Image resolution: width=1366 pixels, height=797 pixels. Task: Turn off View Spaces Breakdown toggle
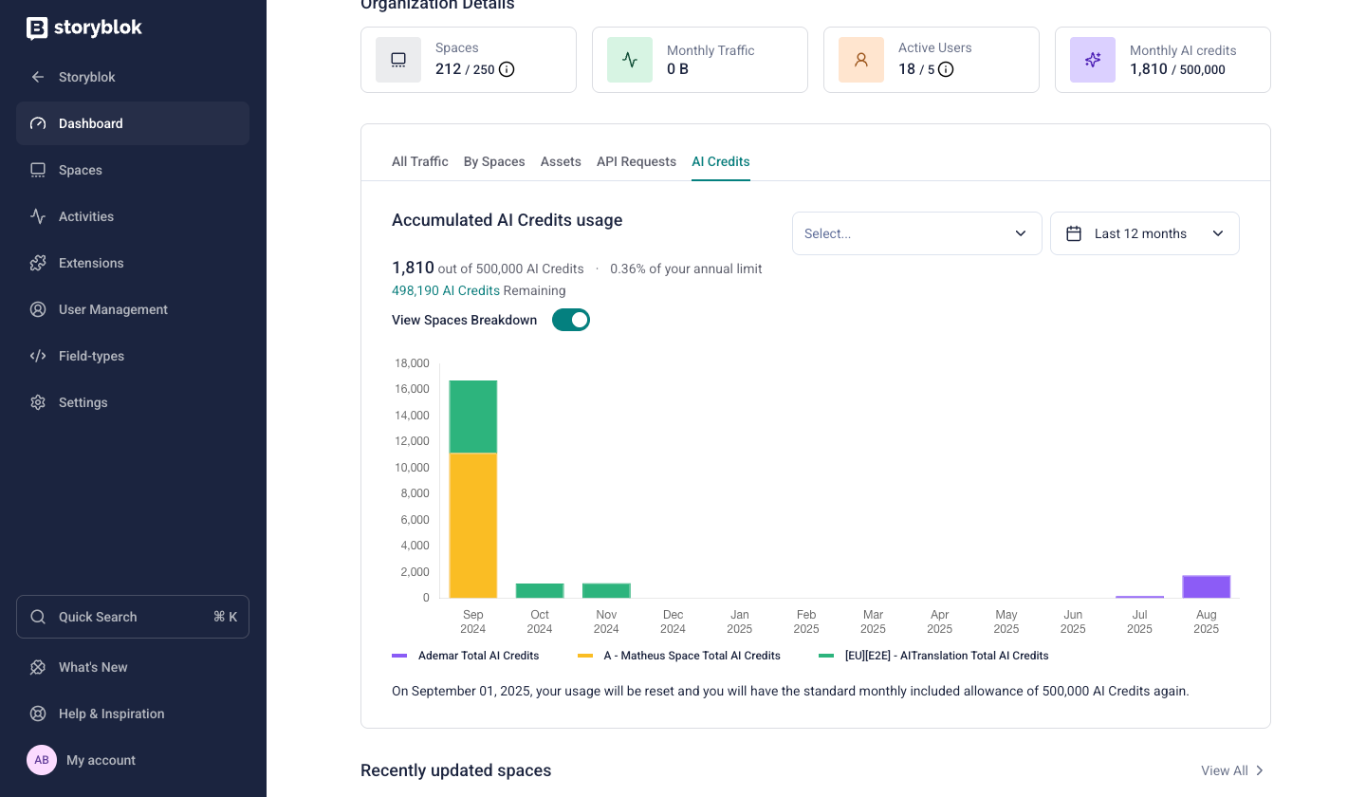point(571,320)
